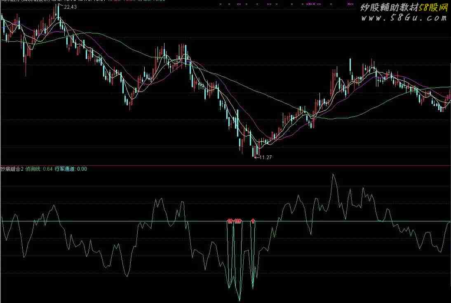Click the deepest trough of the indicator line

239,300
